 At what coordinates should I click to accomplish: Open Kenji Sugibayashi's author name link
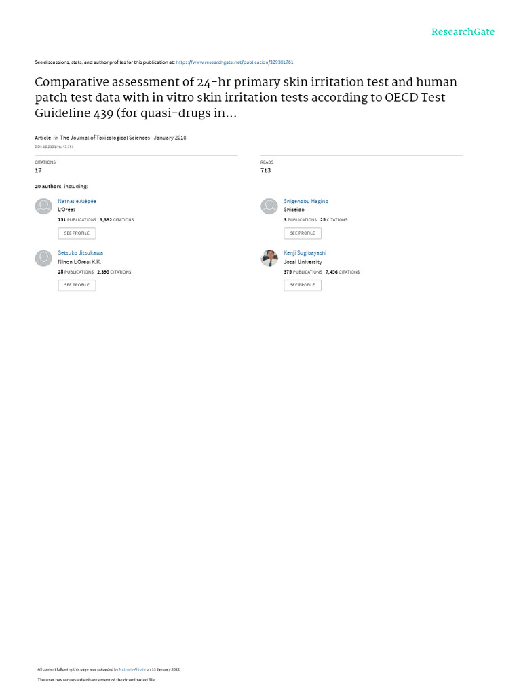(305, 253)
